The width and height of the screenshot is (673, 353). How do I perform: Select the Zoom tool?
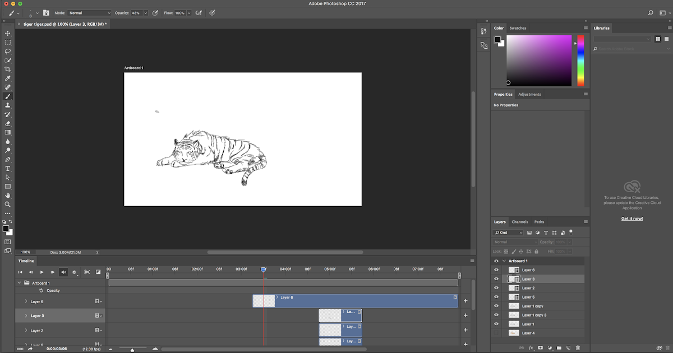point(8,204)
